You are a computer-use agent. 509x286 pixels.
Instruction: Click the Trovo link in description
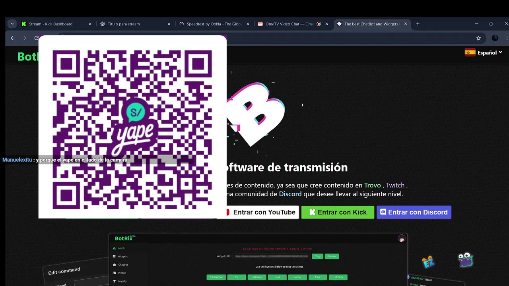(372, 185)
